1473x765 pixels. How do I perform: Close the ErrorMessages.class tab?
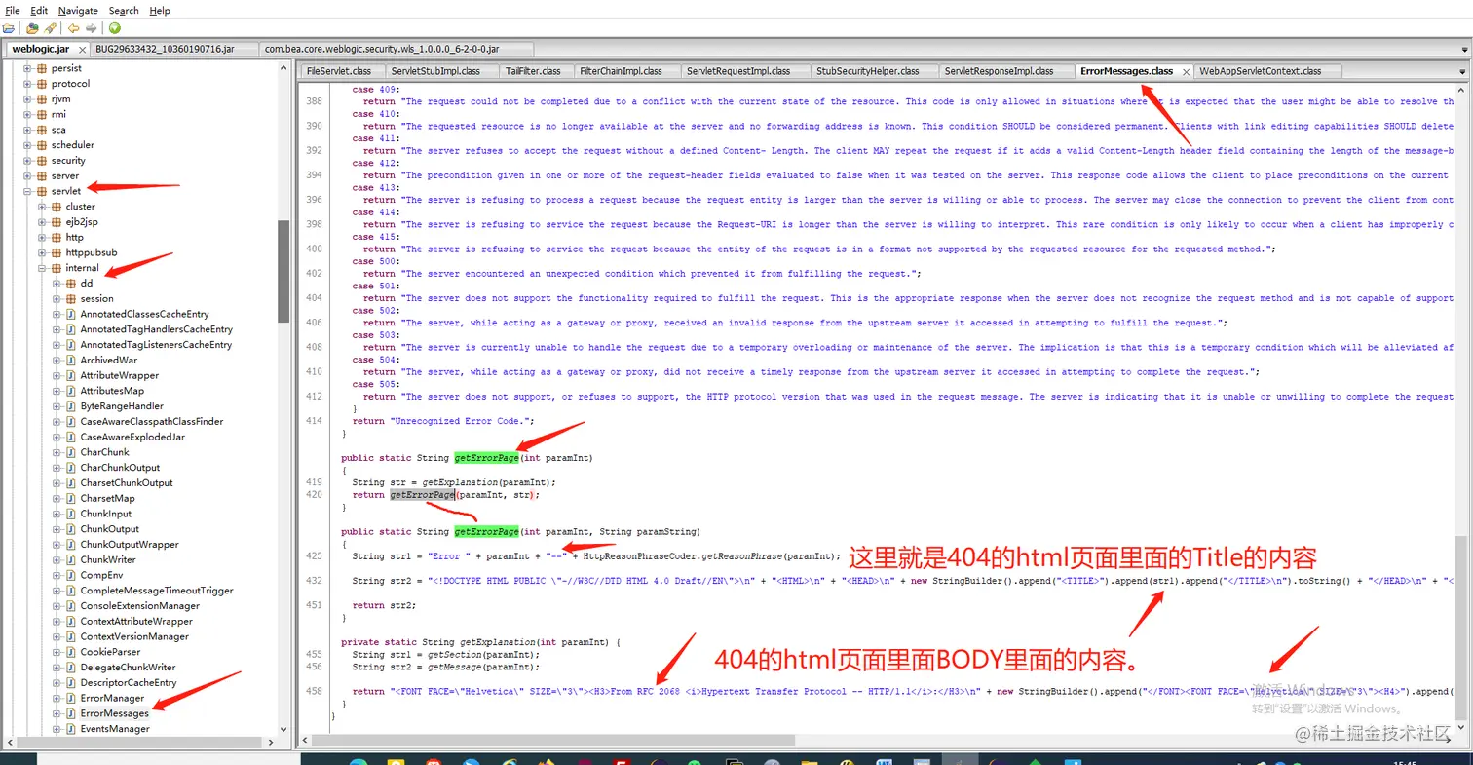[x=1186, y=72]
